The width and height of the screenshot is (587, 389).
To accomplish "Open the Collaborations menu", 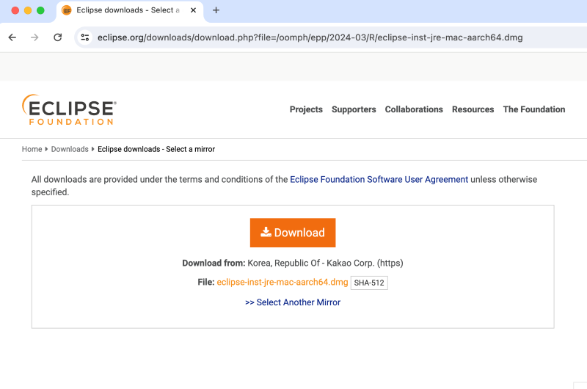I will (414, 109).
